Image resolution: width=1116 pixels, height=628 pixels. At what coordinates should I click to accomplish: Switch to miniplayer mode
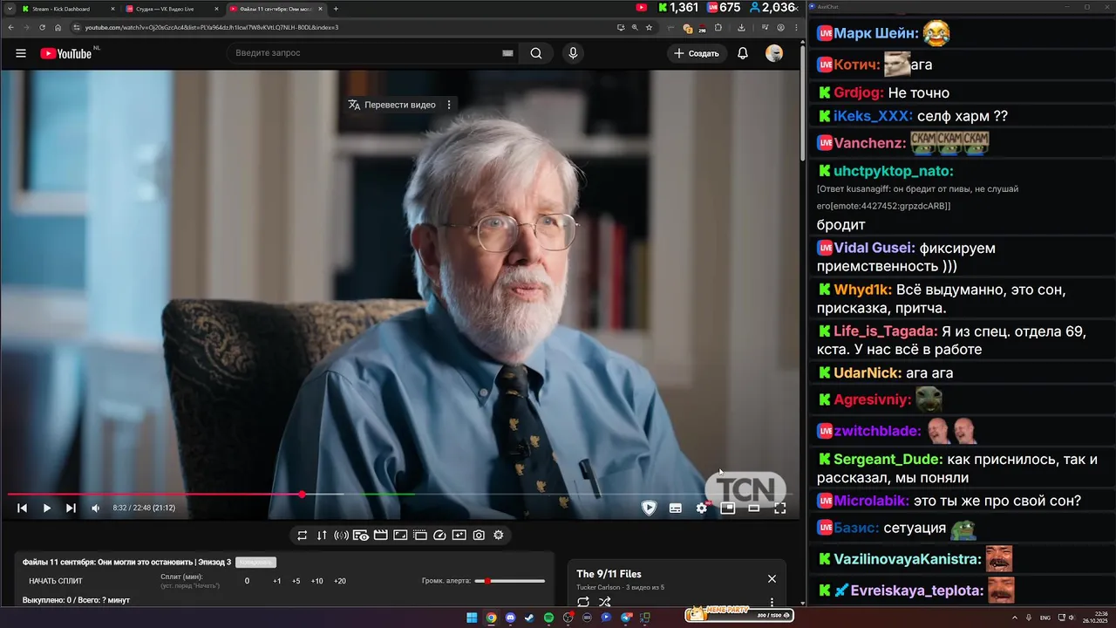pos(728,508)
